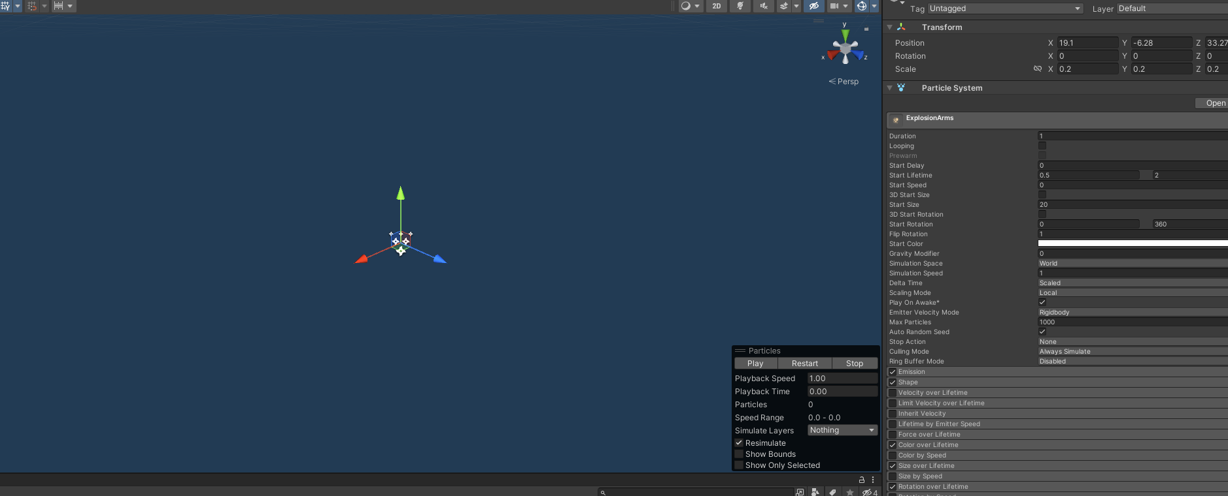Image resolution: width=1228 pixels, height=496 pixels.
Task: Open the Size over Lifetime module section
Action: (x=1057, y=466)
